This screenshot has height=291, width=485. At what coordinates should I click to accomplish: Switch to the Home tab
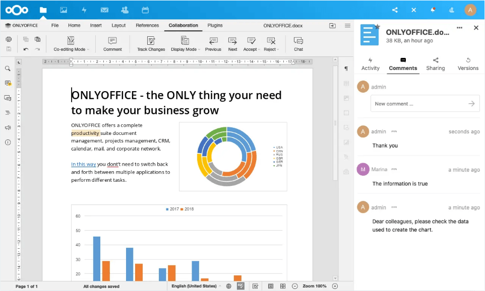click(74, 25)
